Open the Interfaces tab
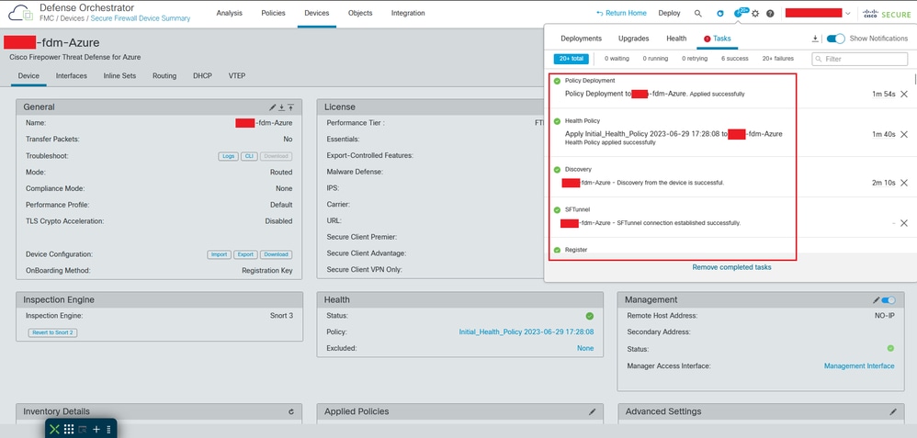The width and height of the screenshot is (917, 438). [x=72, y=76]
